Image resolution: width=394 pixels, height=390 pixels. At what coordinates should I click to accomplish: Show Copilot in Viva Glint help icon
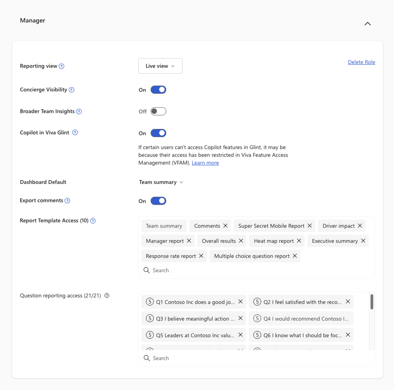tap(75, 133)
